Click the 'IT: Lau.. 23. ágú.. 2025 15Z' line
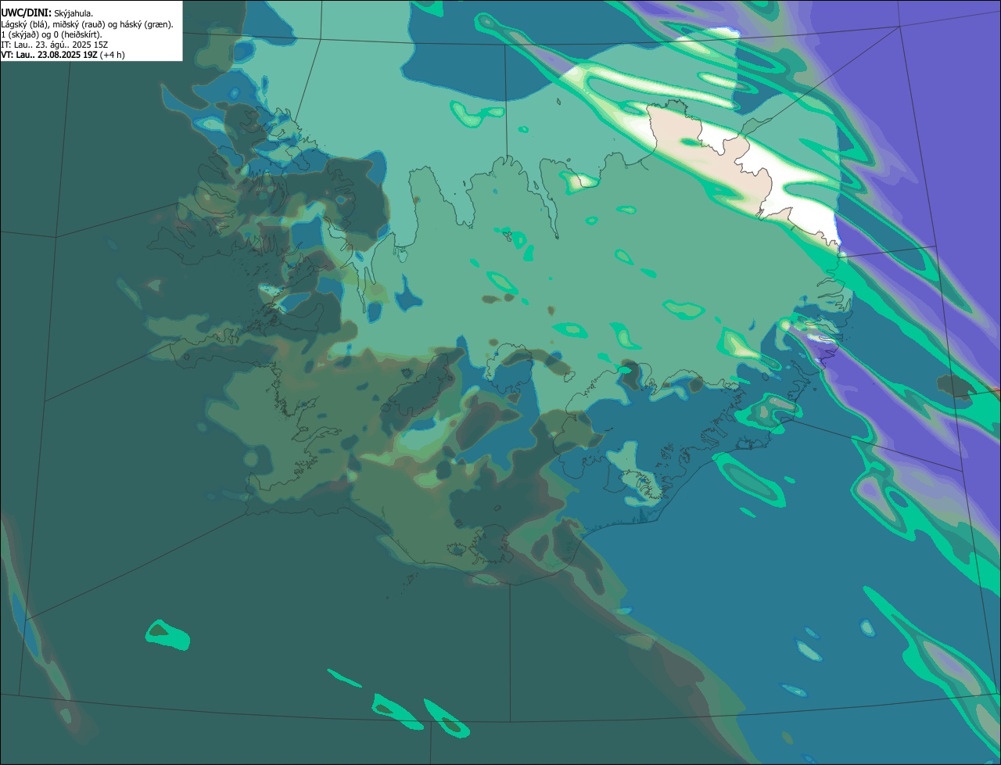Screen dimensions: 1001x765 [55, 45]
